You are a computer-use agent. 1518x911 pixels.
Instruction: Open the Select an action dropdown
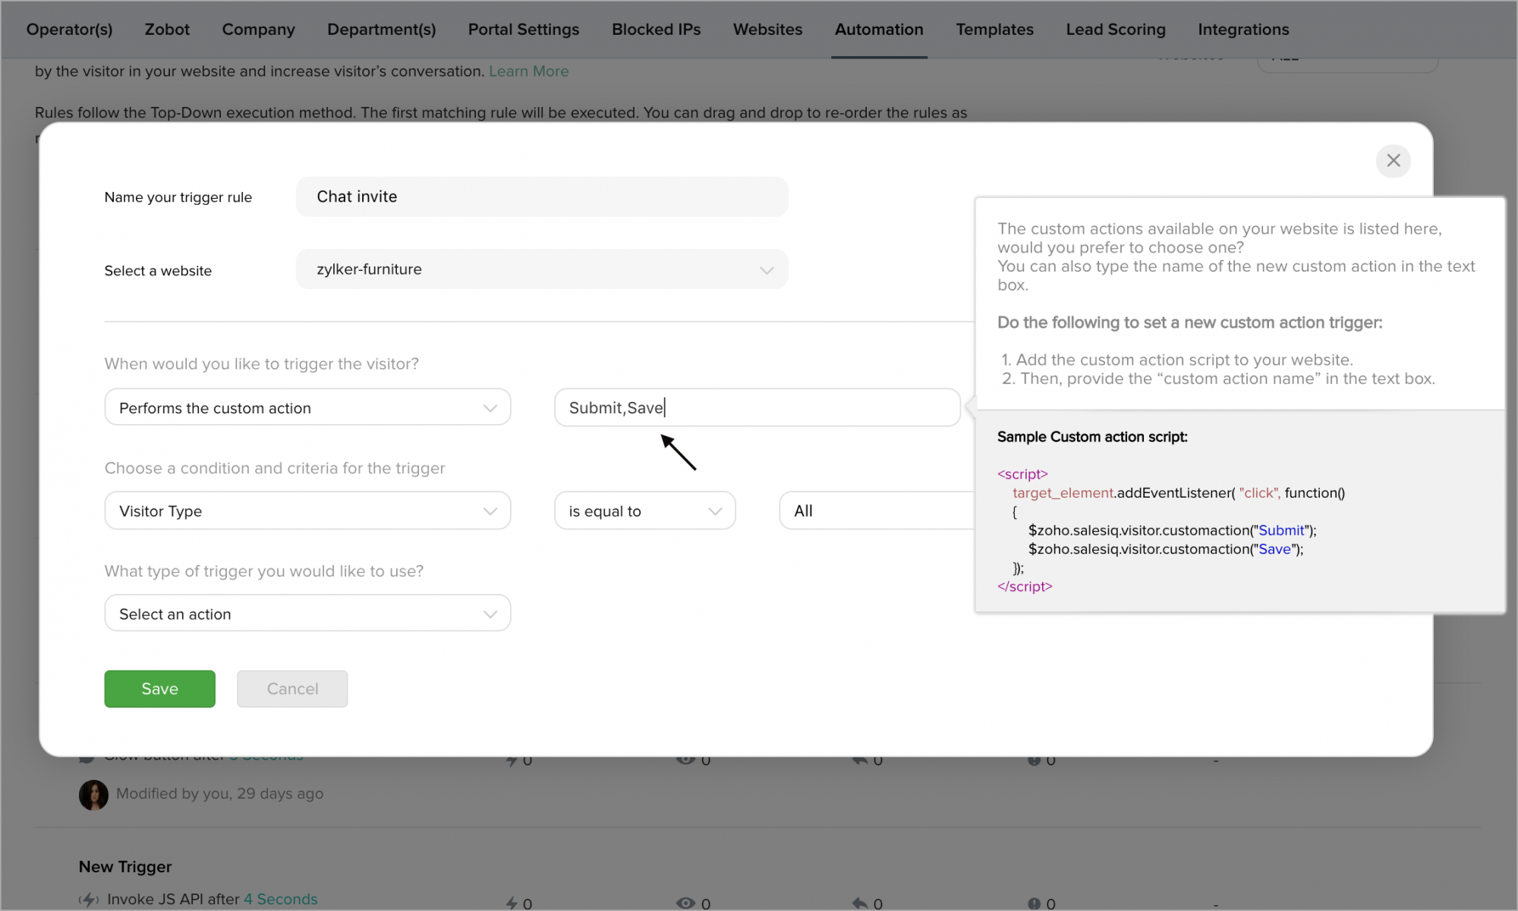pyautogui.click(x=307, y=614)
